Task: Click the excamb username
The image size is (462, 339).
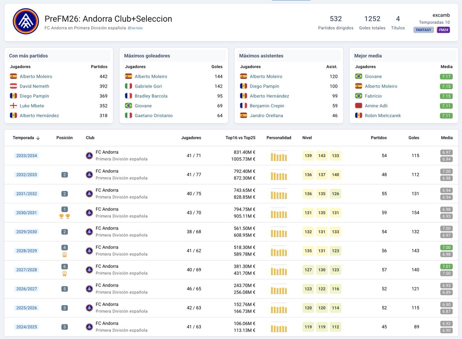Action: pos(441,15)
